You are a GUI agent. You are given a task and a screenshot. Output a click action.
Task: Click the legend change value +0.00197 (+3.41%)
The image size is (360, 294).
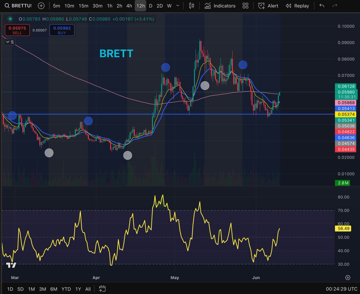(x=133, y=19)
